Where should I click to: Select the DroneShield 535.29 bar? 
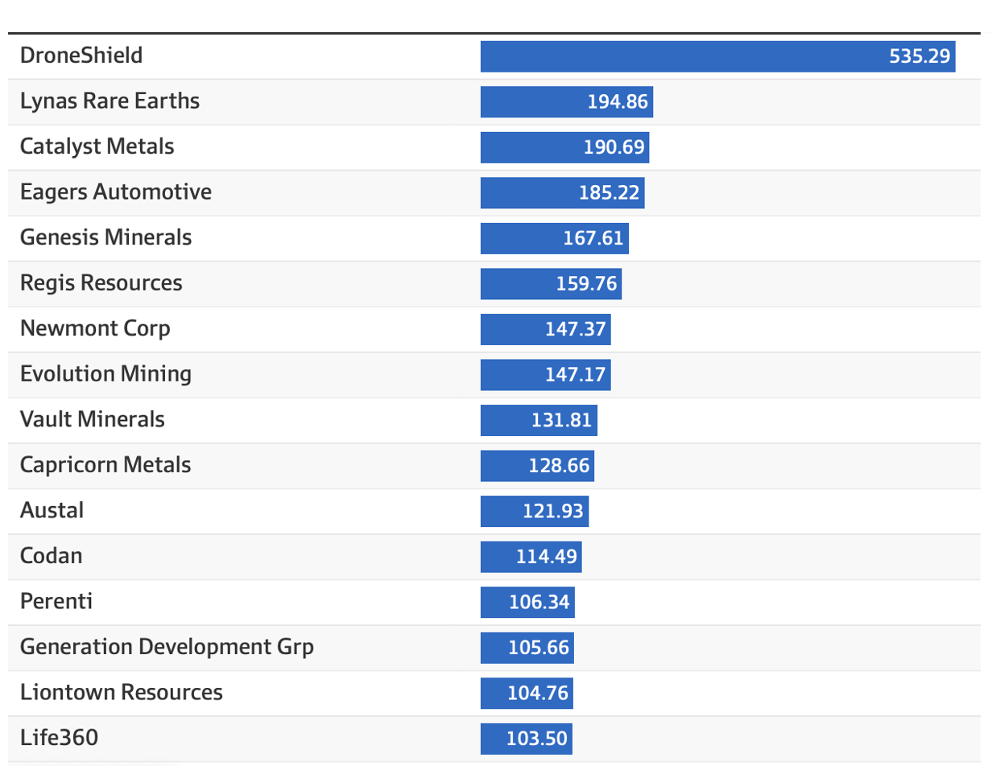pyautogui.click(x=717, y=56)
